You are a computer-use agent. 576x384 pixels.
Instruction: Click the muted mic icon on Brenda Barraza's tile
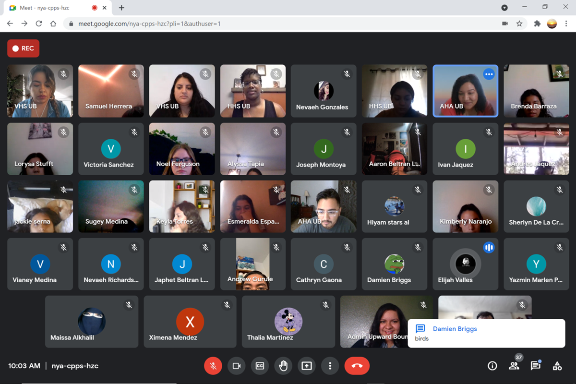pyautogui.click(x=560, y=74)
